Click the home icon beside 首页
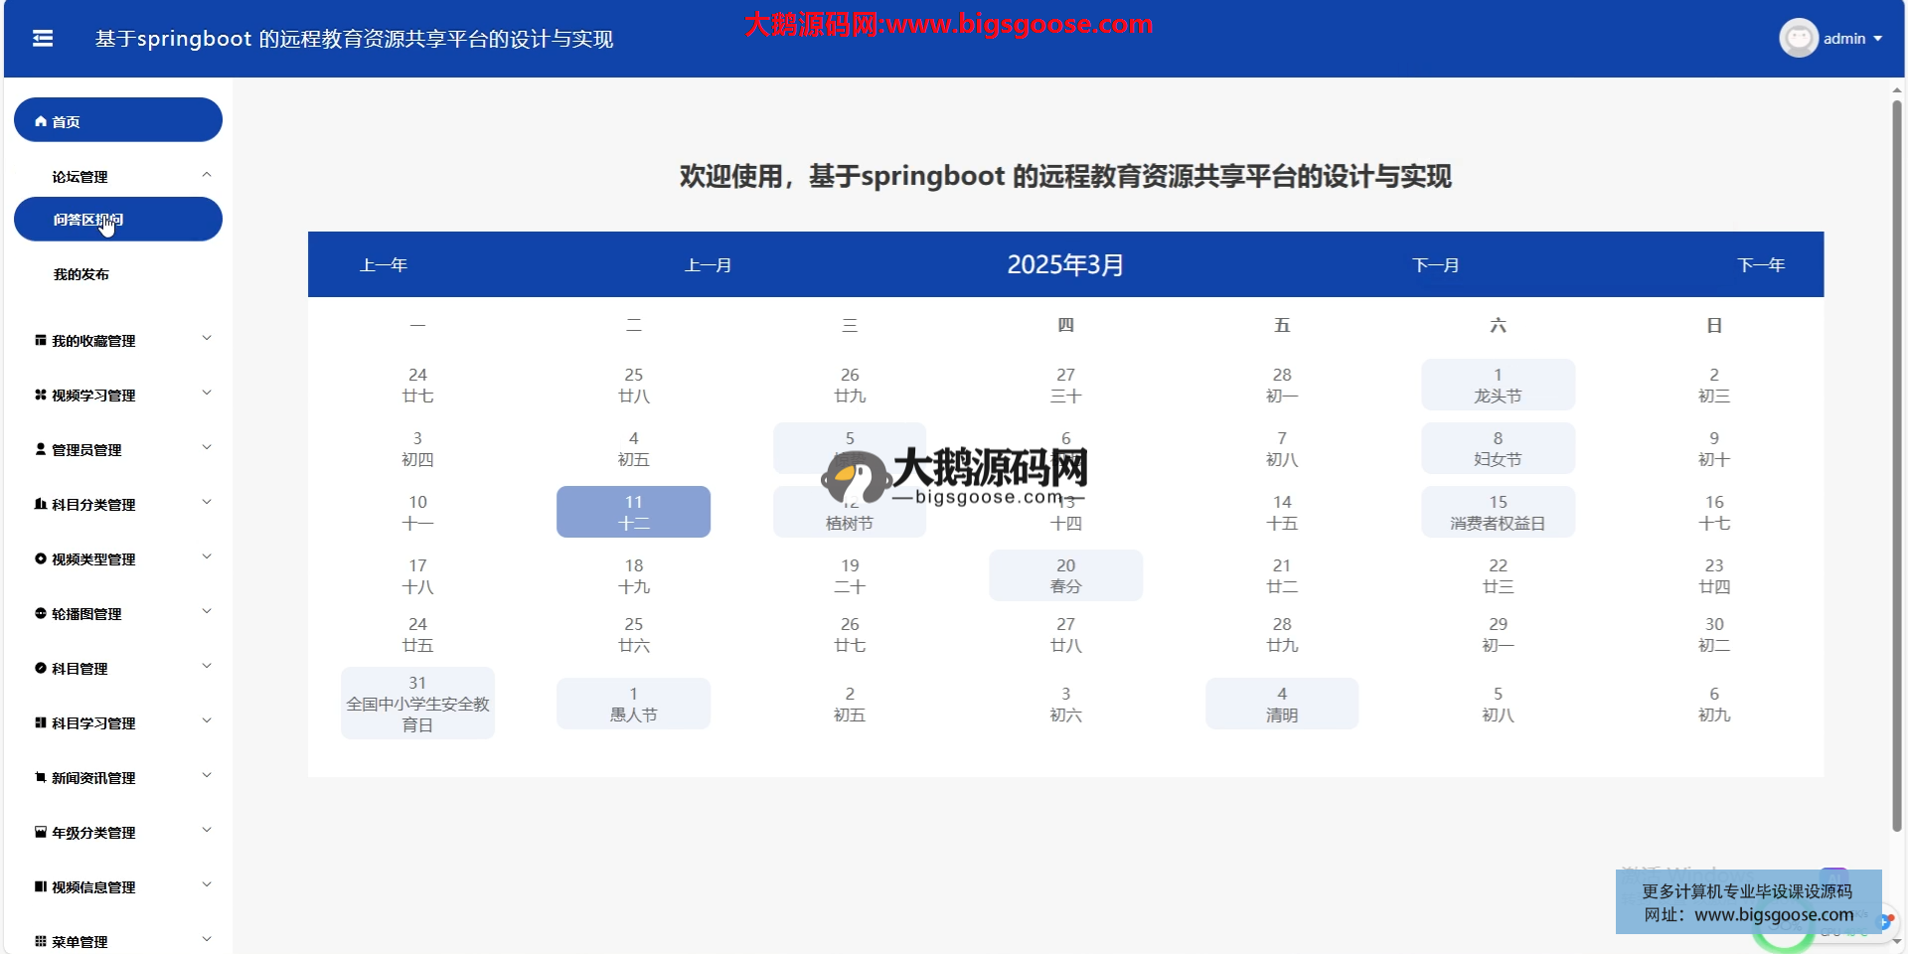The width and height of the screenshot is (1908, 954). click(x=41, y=121)
